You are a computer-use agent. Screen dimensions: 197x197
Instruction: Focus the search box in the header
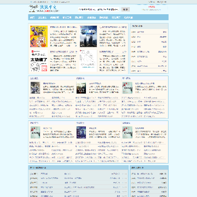[x=99, y=9]
